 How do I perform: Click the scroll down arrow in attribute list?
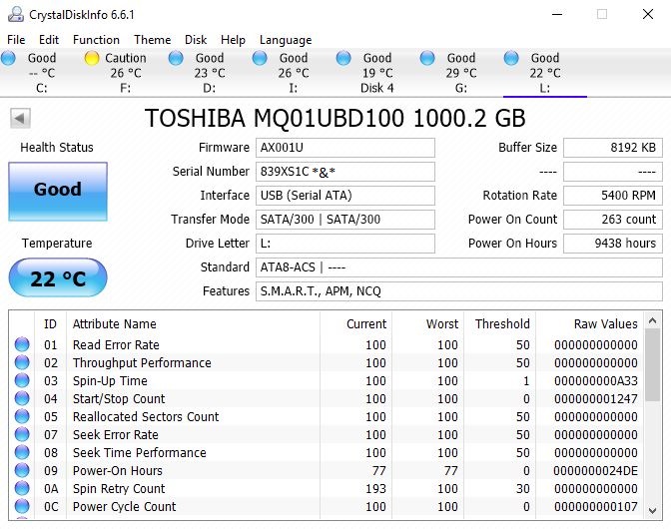[x=653, y=510]
